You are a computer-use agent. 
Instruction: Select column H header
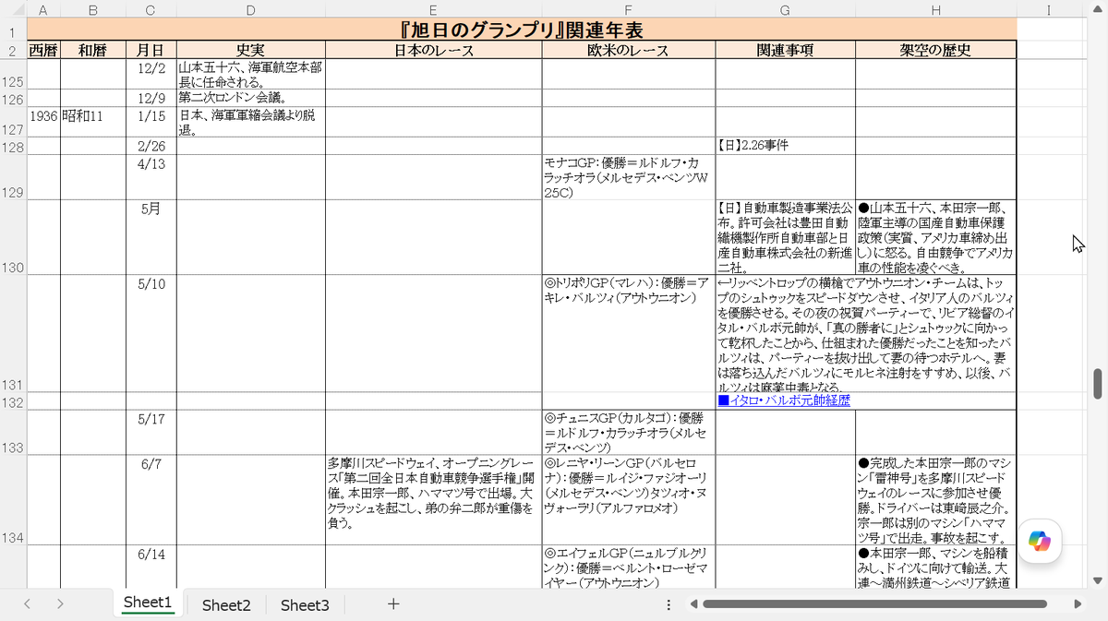pyautogui.click(x=936, y=10)
